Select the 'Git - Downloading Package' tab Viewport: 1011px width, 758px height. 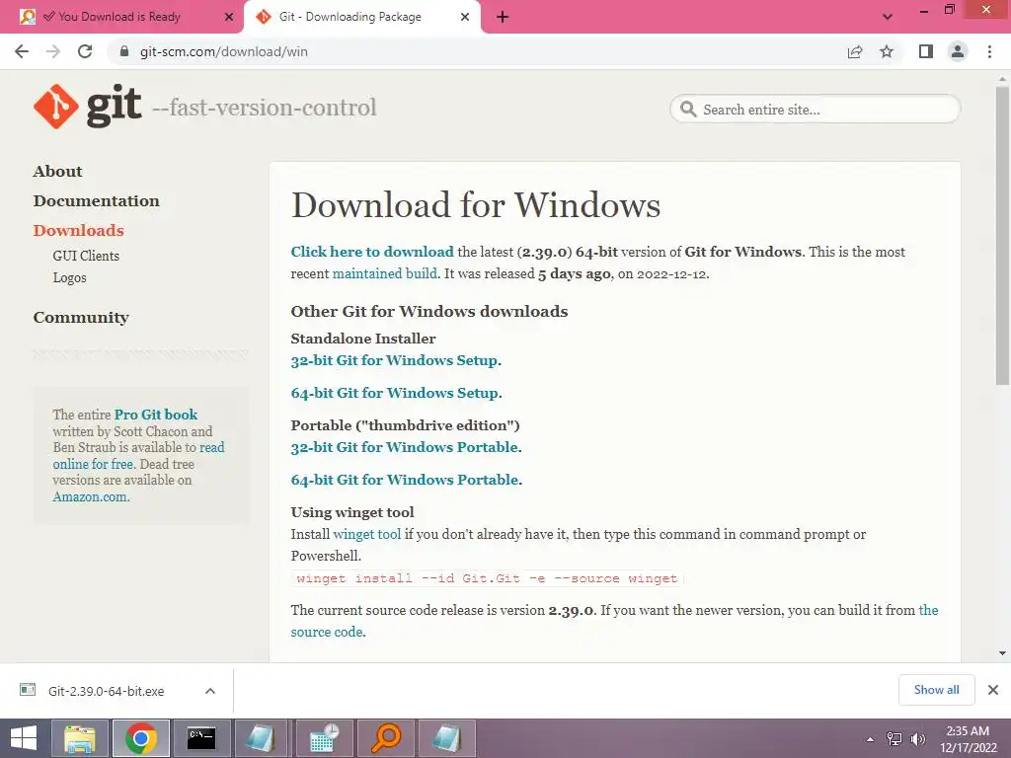click(x=350, y=17)
